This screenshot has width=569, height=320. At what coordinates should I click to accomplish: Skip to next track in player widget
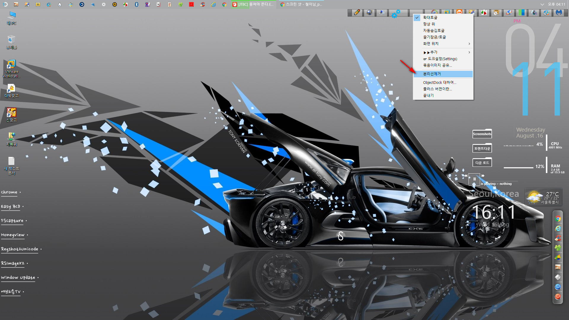click(483, 176)
